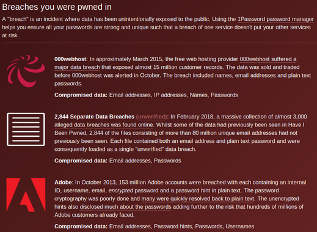
Task: Click the bold 000webhost breach title
Action: [x=70, y=59]
